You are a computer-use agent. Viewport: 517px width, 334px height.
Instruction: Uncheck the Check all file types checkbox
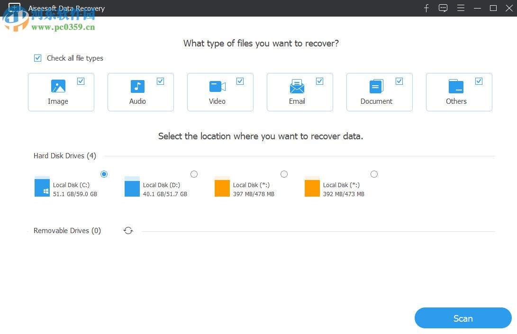(37, 58)
